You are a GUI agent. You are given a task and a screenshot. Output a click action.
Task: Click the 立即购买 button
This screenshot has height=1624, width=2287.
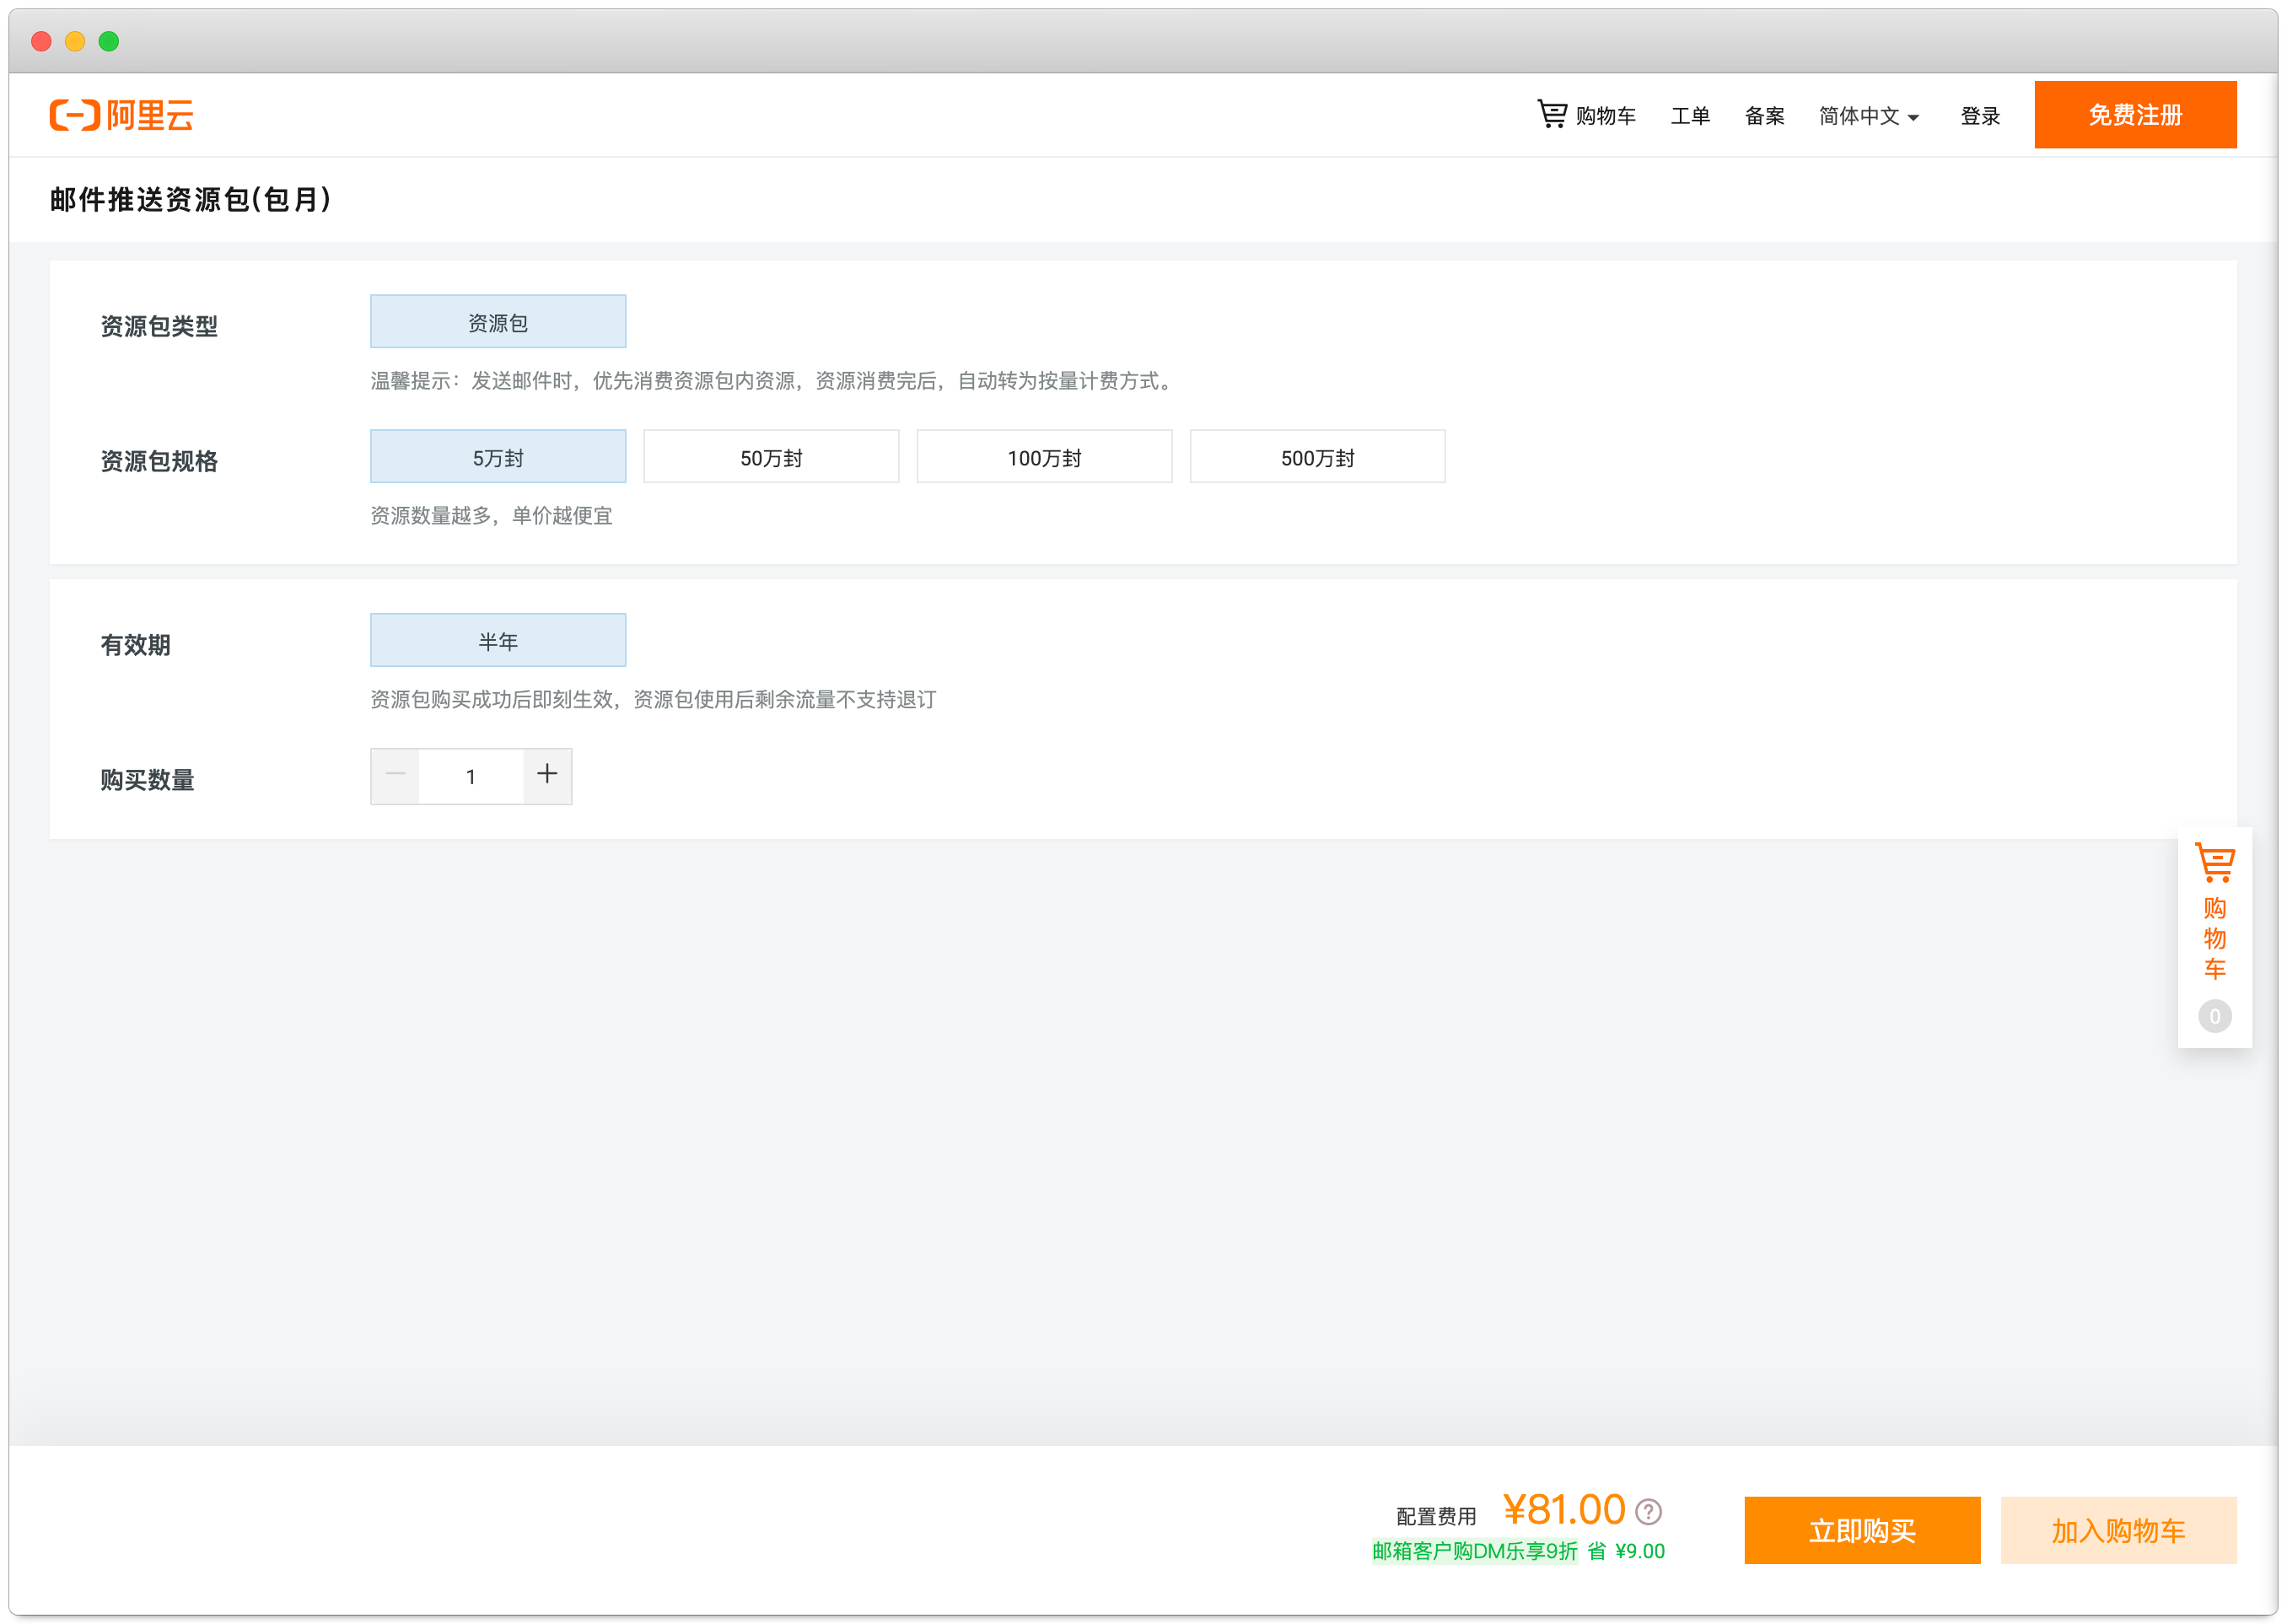click(1862, 1530)
